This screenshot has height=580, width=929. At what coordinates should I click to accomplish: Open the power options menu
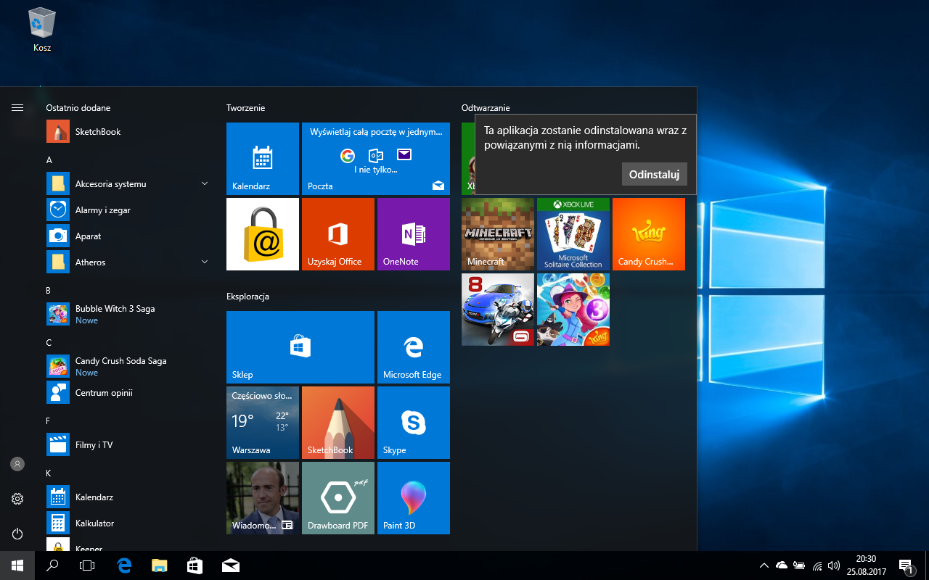17,534
